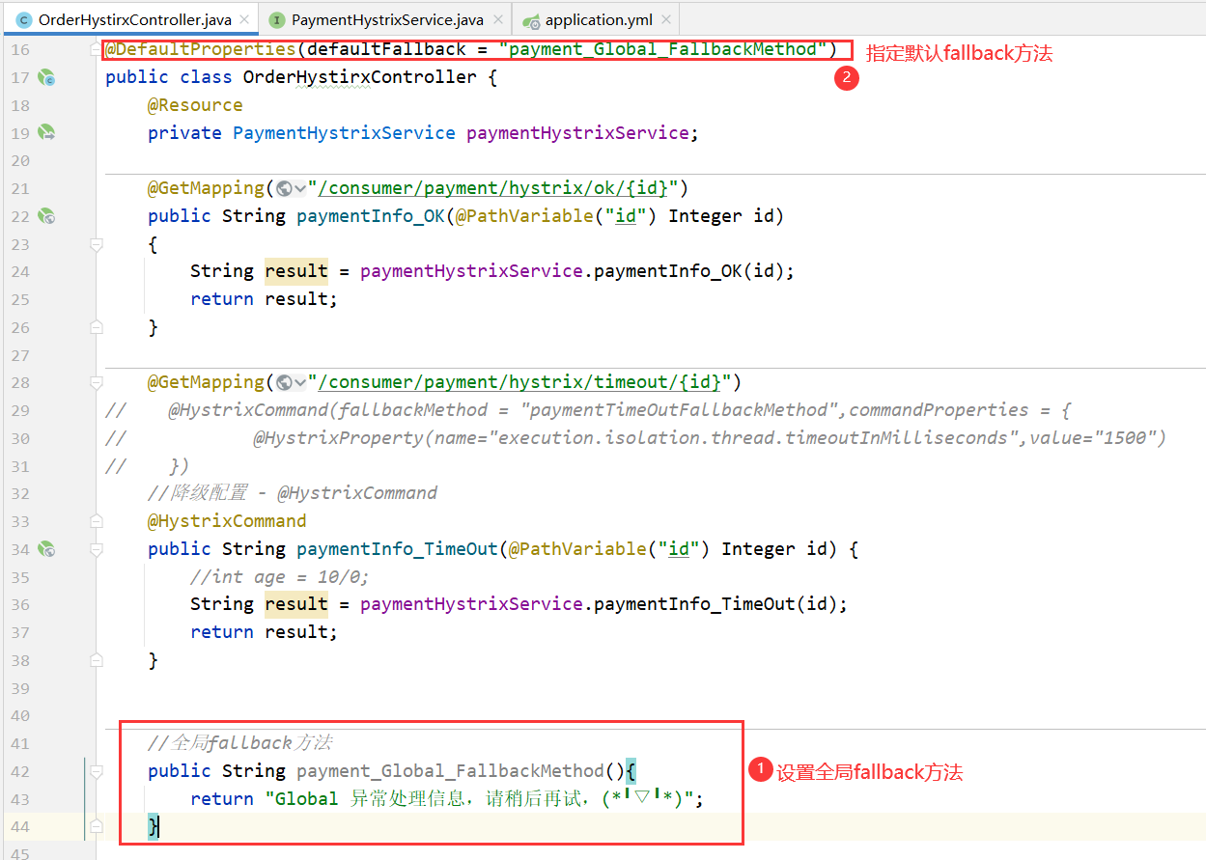Collapse the paymentInfo_TimeOut method at line 34
The width and height of the screenshot is (1206, 860).
tap(96, 549)
